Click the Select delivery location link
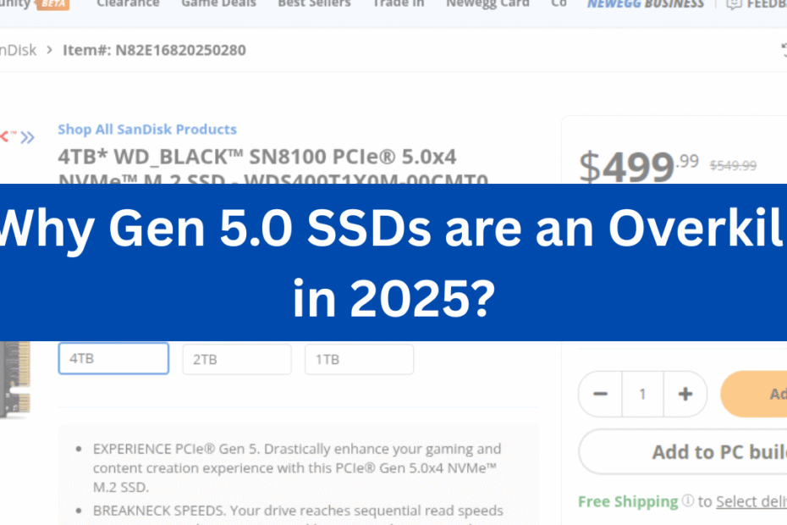 coord(751,501)
